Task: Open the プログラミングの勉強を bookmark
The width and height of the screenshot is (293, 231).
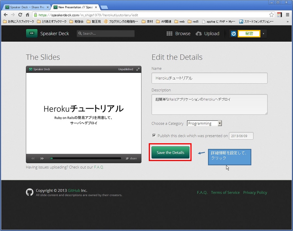Action: [121, 22]
